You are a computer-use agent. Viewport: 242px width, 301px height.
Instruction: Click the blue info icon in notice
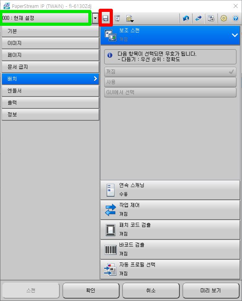click(110, 55)
